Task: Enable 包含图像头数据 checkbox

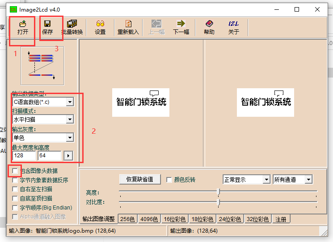Action: (15, 171)
